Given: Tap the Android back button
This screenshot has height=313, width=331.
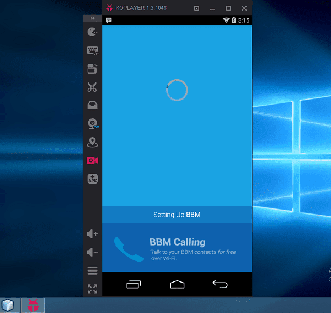Looking at the screenshot, I should point(220,284).
